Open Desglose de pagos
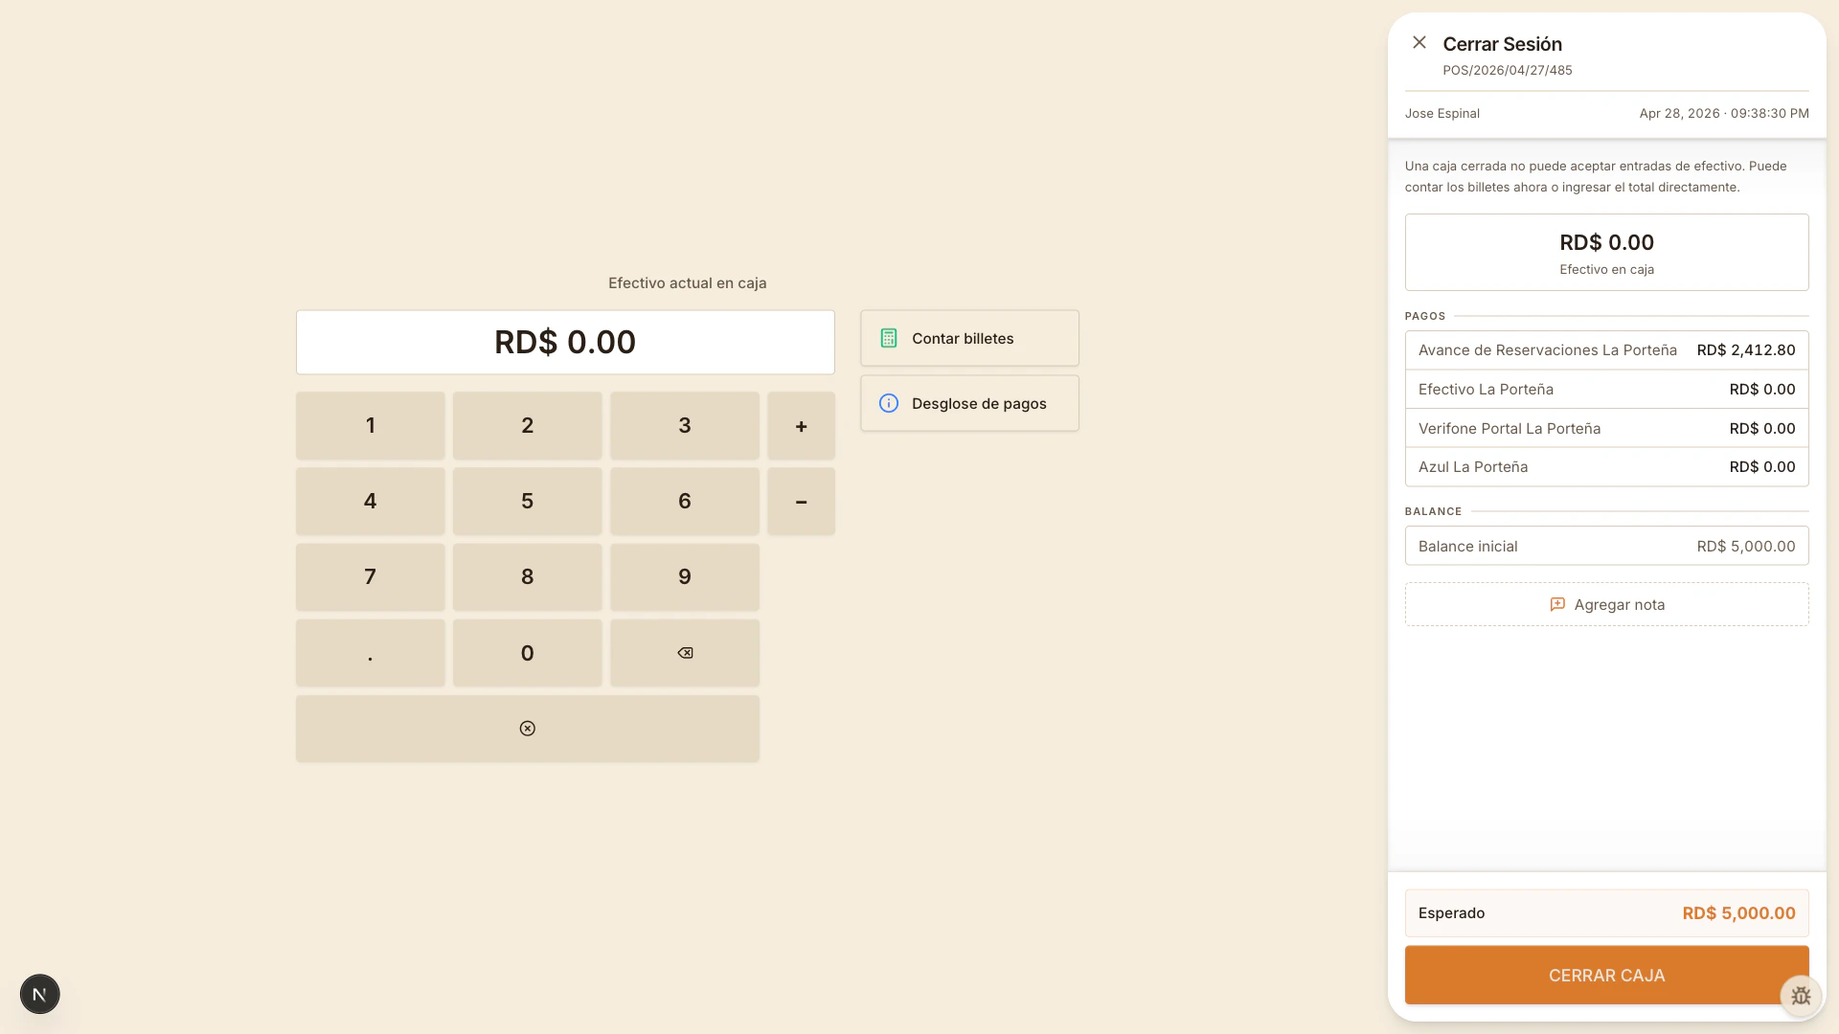 [969, 403]
